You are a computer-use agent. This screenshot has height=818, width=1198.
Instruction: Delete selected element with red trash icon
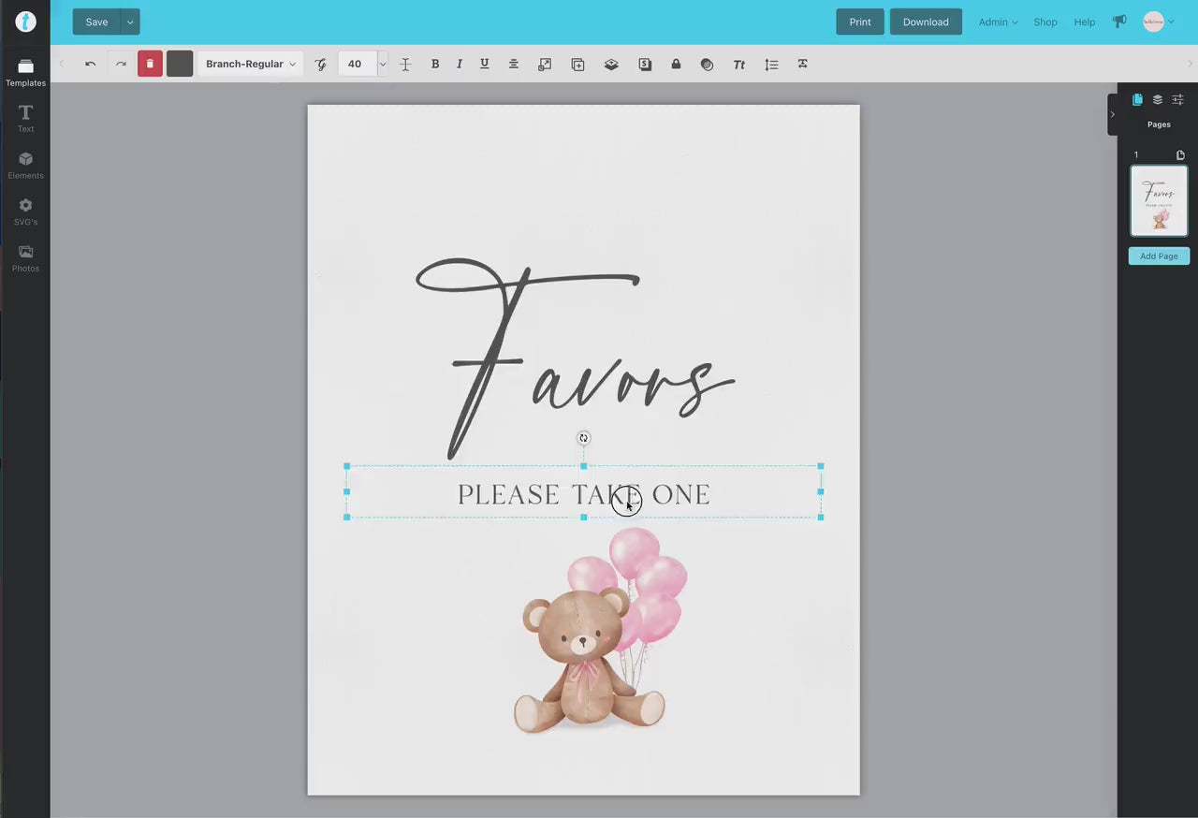tap(150, 64)
